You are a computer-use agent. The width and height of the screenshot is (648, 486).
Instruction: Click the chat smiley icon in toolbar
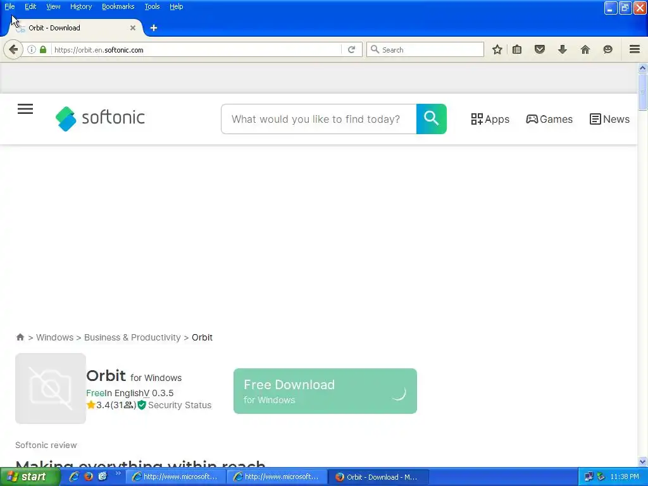pyautogui.click(x=608, y=49)
